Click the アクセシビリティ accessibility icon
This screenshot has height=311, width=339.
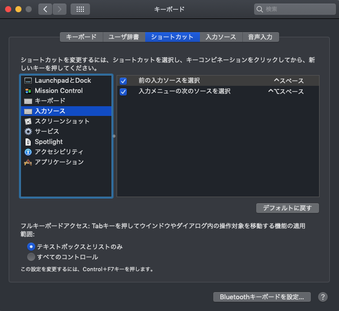[x=28, y=152]
